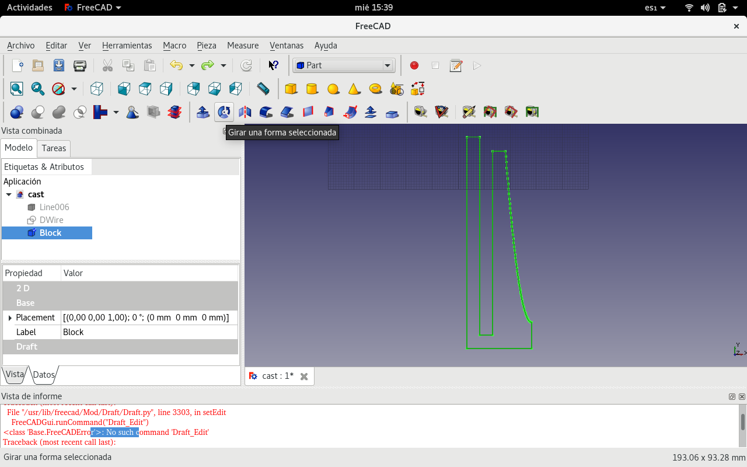Create a cone solid

tap(354, 89)
